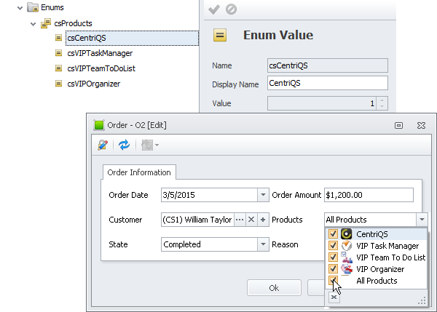Click the Ok button
This screenshot has width=437, height=312.
[274, 288]
